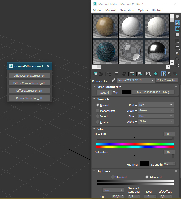The width and height of the screenshot is (181, 199).
Task: Click DiffuseCorrection_off button
Action: pos(29,98)
